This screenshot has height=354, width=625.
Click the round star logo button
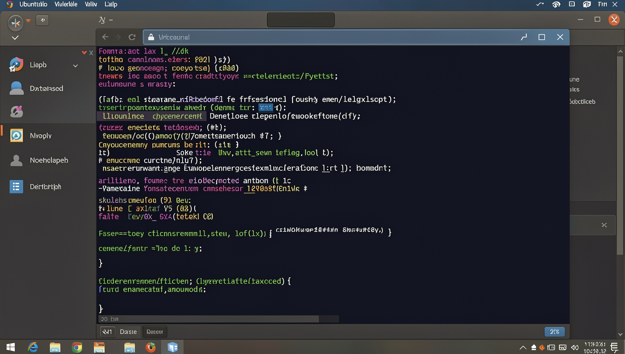point(16,23)
